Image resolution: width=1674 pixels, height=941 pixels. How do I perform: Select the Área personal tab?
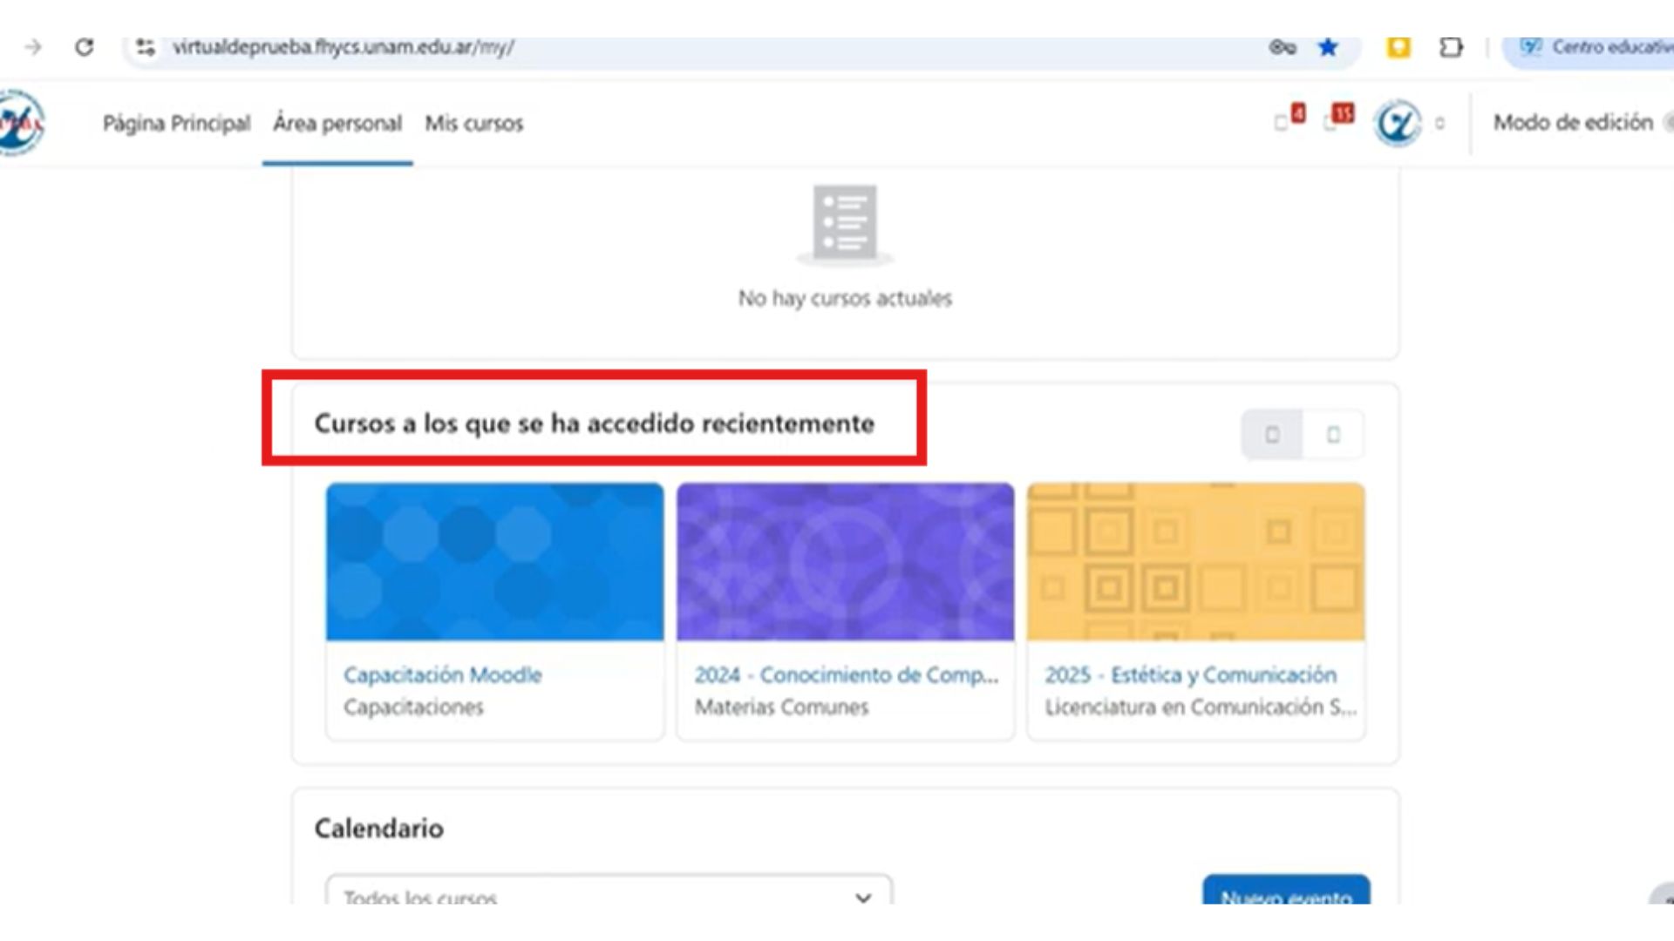337,124
